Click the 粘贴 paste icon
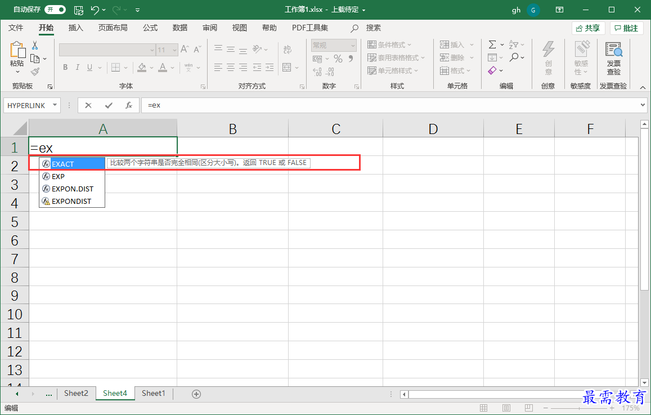 pos(17,50)
